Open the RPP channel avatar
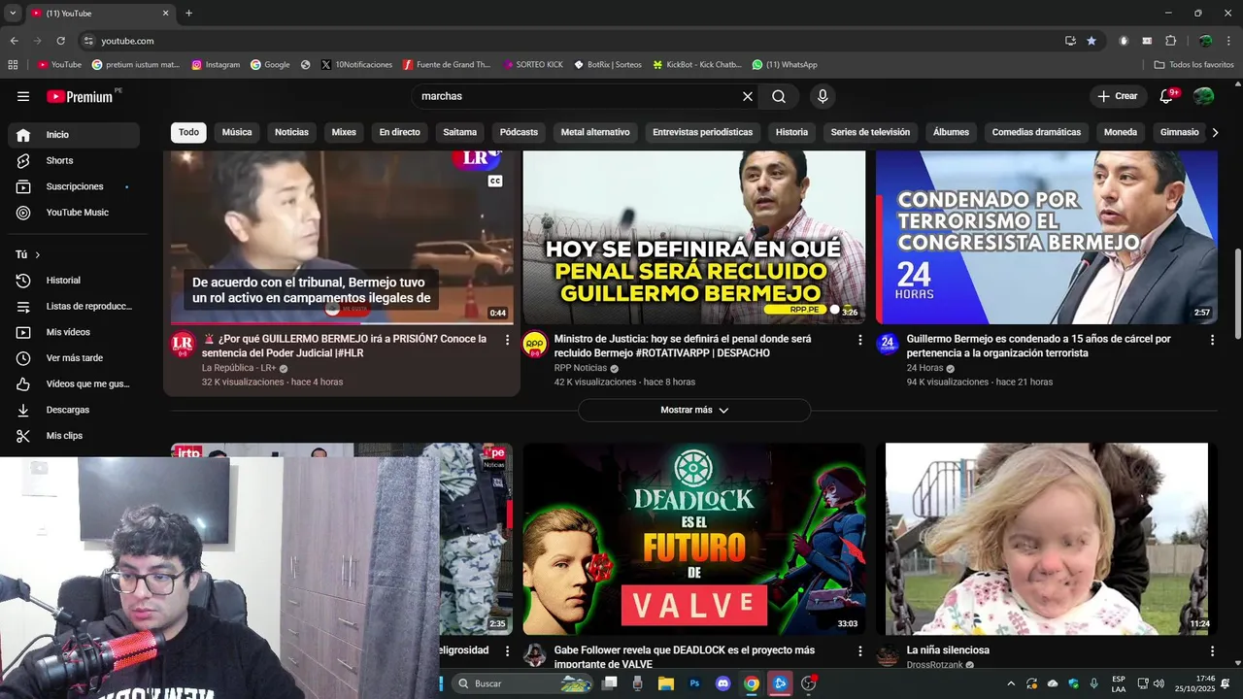The image size is (1243, 699). tap(535, 344)
